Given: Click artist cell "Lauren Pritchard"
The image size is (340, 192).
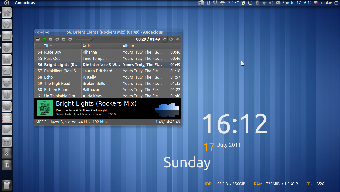Looking at the screenshot, I should [x=97, y=71].
